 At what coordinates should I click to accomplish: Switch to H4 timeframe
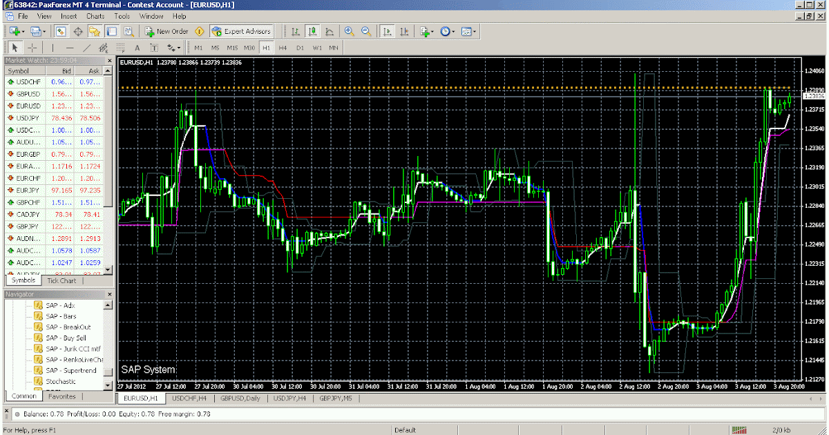(x=283, y=48)
